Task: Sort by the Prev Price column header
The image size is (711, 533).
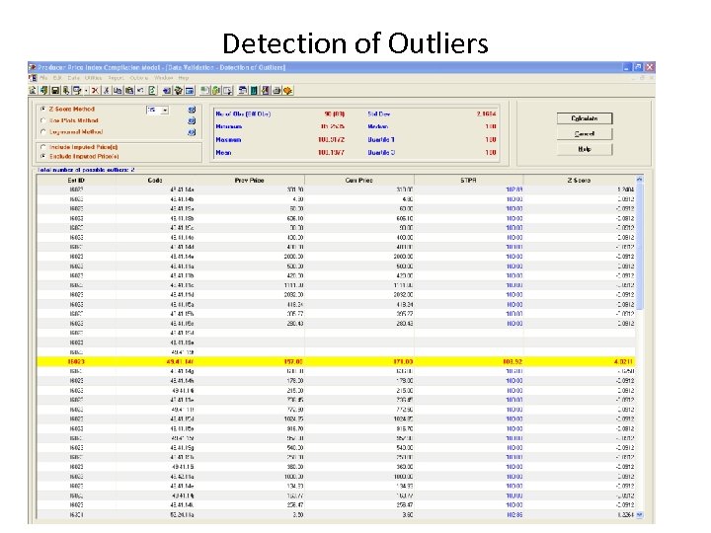Action: 250,180
